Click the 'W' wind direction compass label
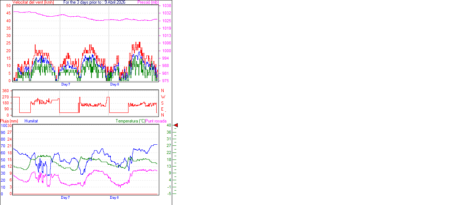The image size is (474, 205). point(163,97)
